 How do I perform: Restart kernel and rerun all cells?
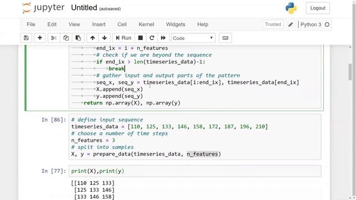tap(163, 38)
